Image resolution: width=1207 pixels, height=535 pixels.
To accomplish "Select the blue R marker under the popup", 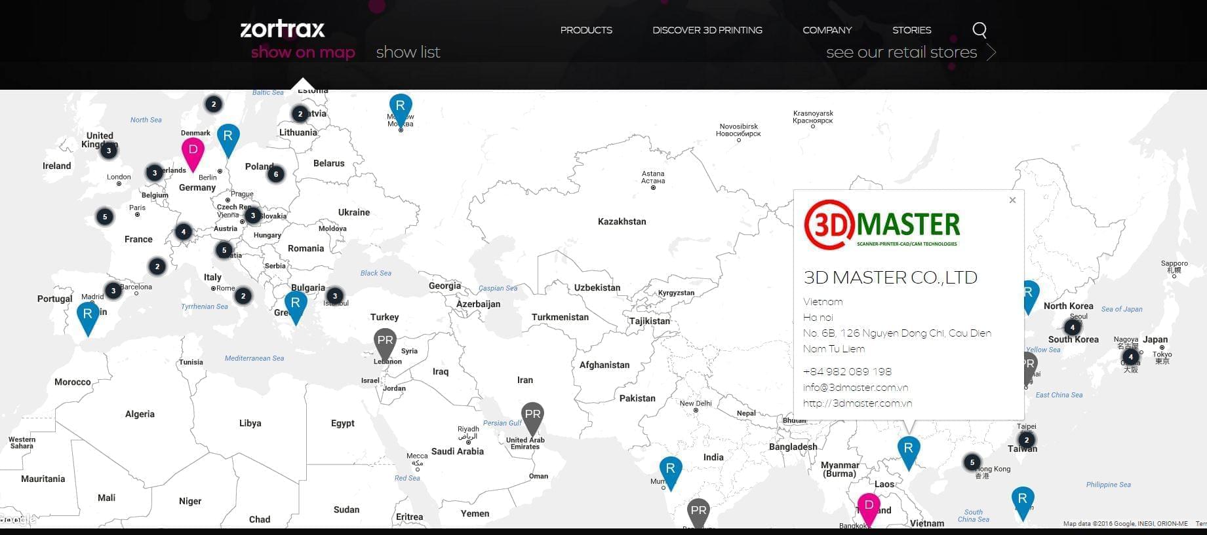I will tap(909, 452).
